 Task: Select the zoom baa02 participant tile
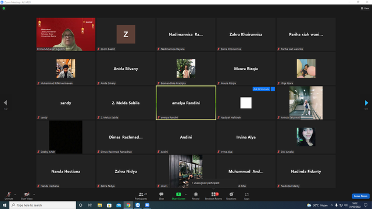coord(126,34)
